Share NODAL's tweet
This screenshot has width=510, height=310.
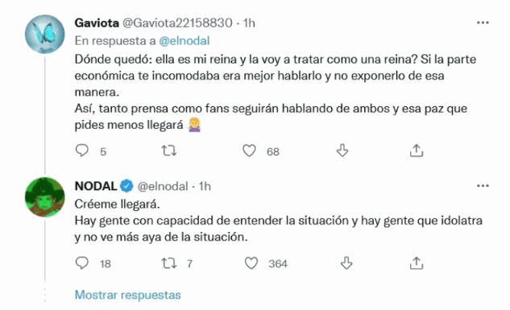(x=417, y=262)
